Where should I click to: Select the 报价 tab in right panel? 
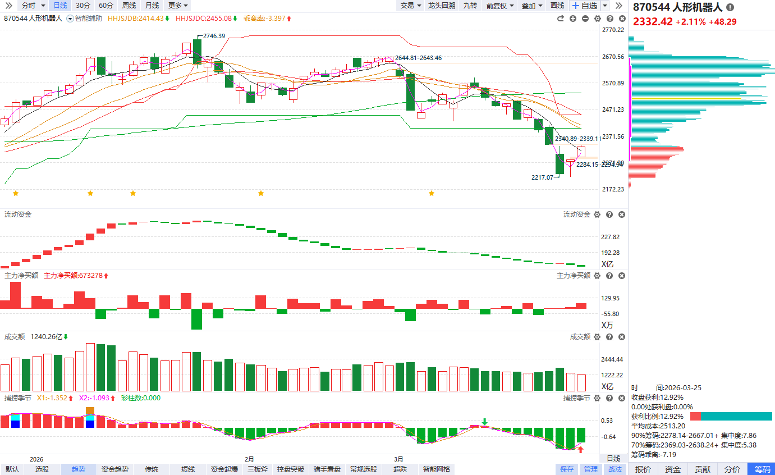pos(643,469)
